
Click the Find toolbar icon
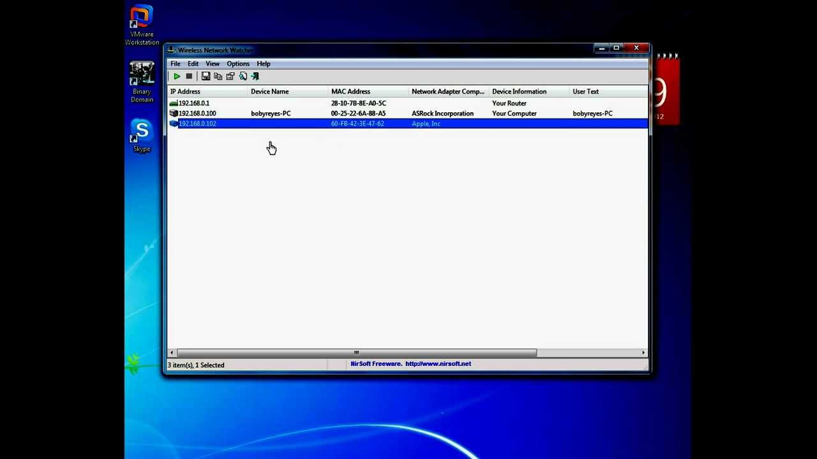(x=243, y=76)
